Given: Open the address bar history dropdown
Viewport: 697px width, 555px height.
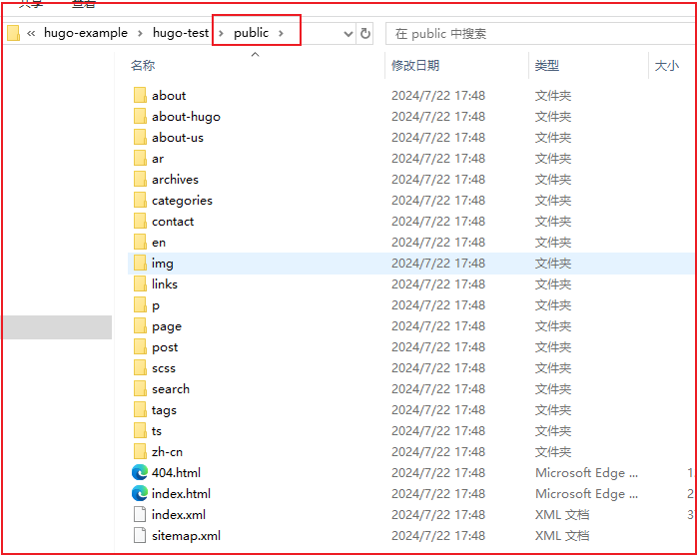Looking at the screenshot, I should pyautogui.click(x=348, y=33).
